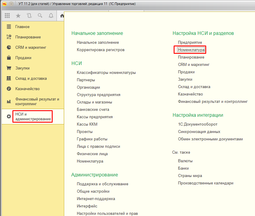
Task: Go to the Home page icon
Action: click(62, 16)
